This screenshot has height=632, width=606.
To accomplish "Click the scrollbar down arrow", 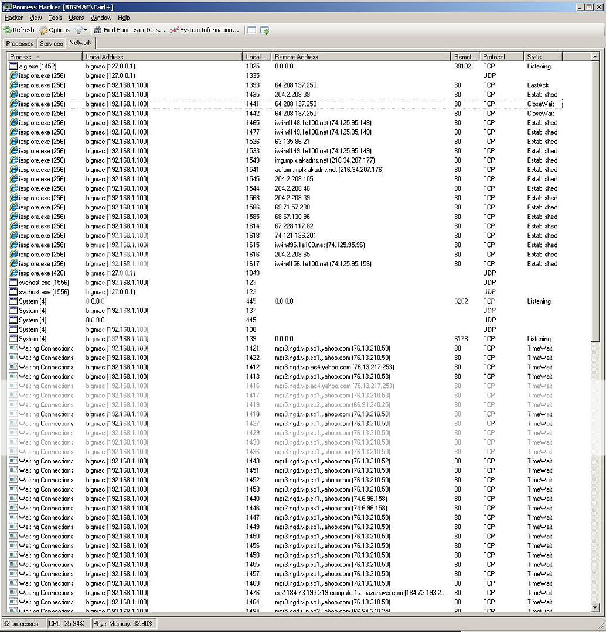I will (595, 607).
